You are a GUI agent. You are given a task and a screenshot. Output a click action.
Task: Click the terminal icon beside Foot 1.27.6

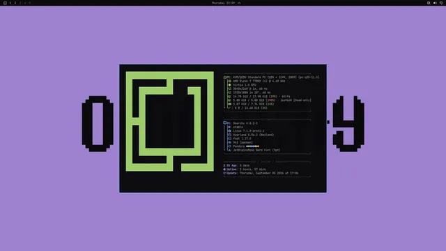click(229, 139)
